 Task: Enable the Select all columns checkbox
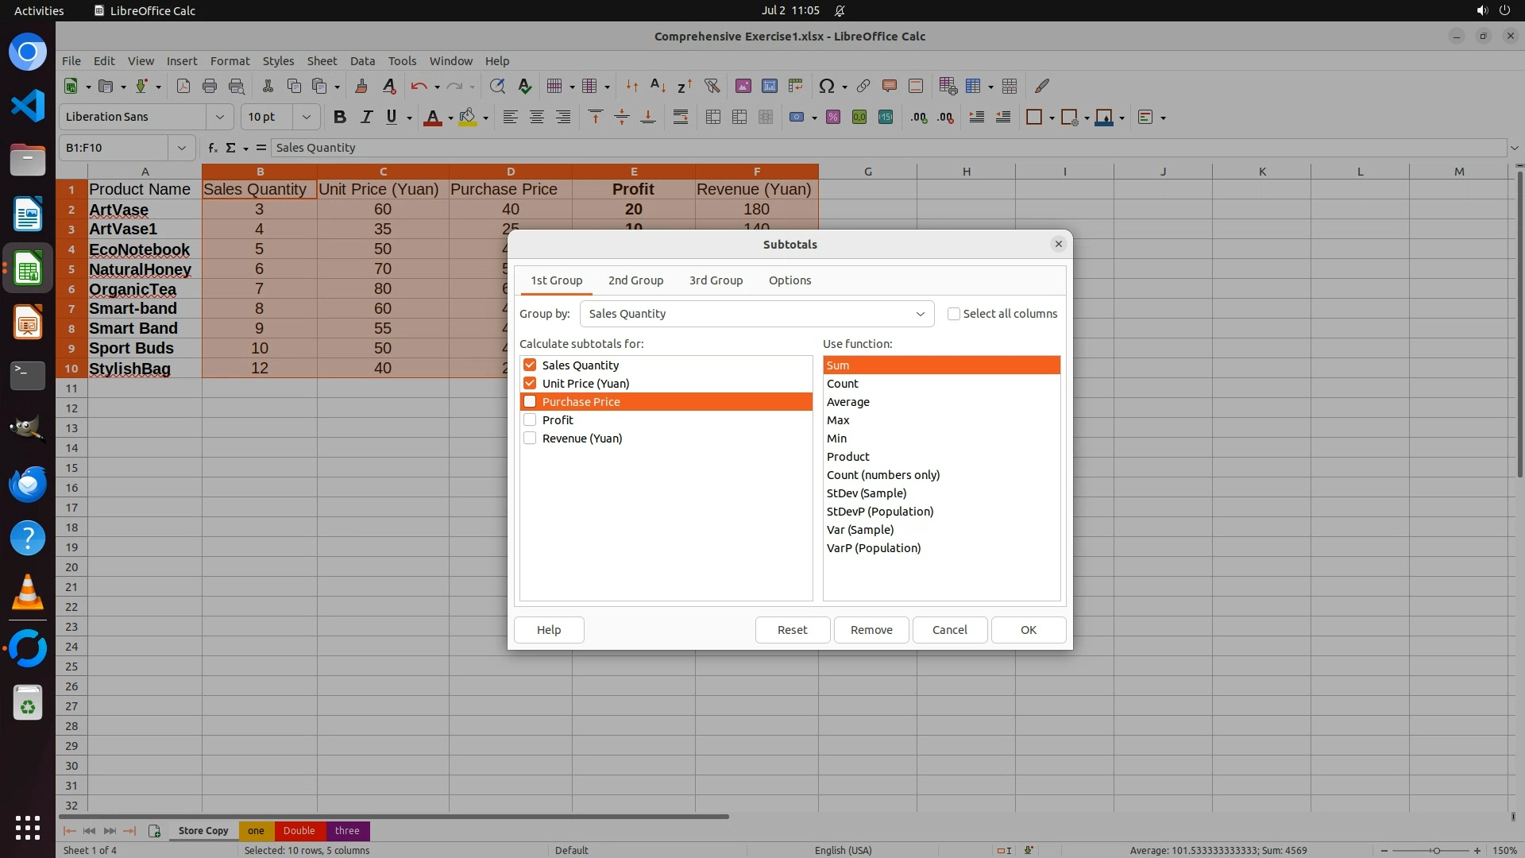click(954, 314)
